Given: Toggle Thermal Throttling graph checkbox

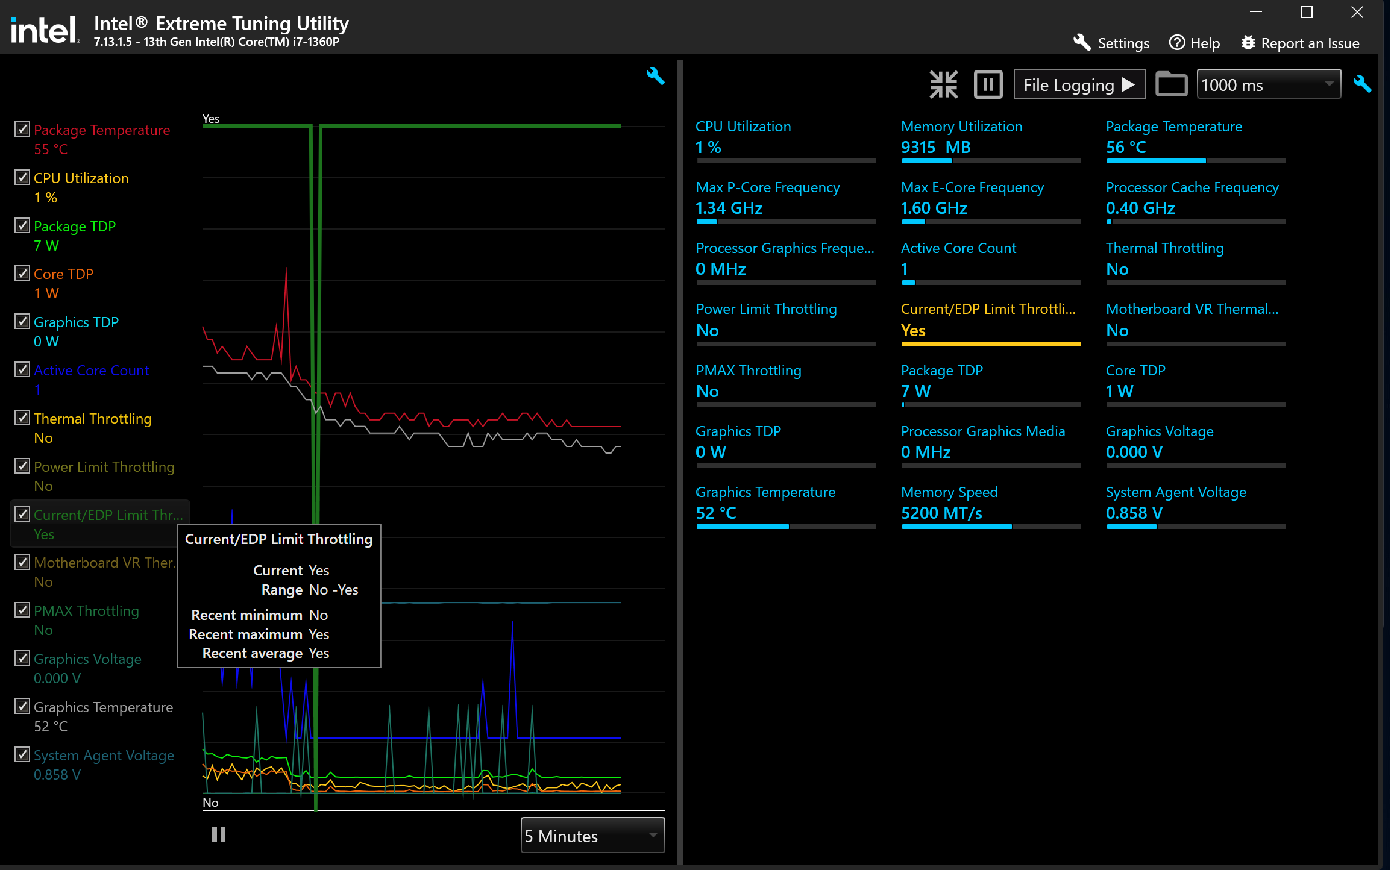Looking at the screenshot, I should (22, 418).
